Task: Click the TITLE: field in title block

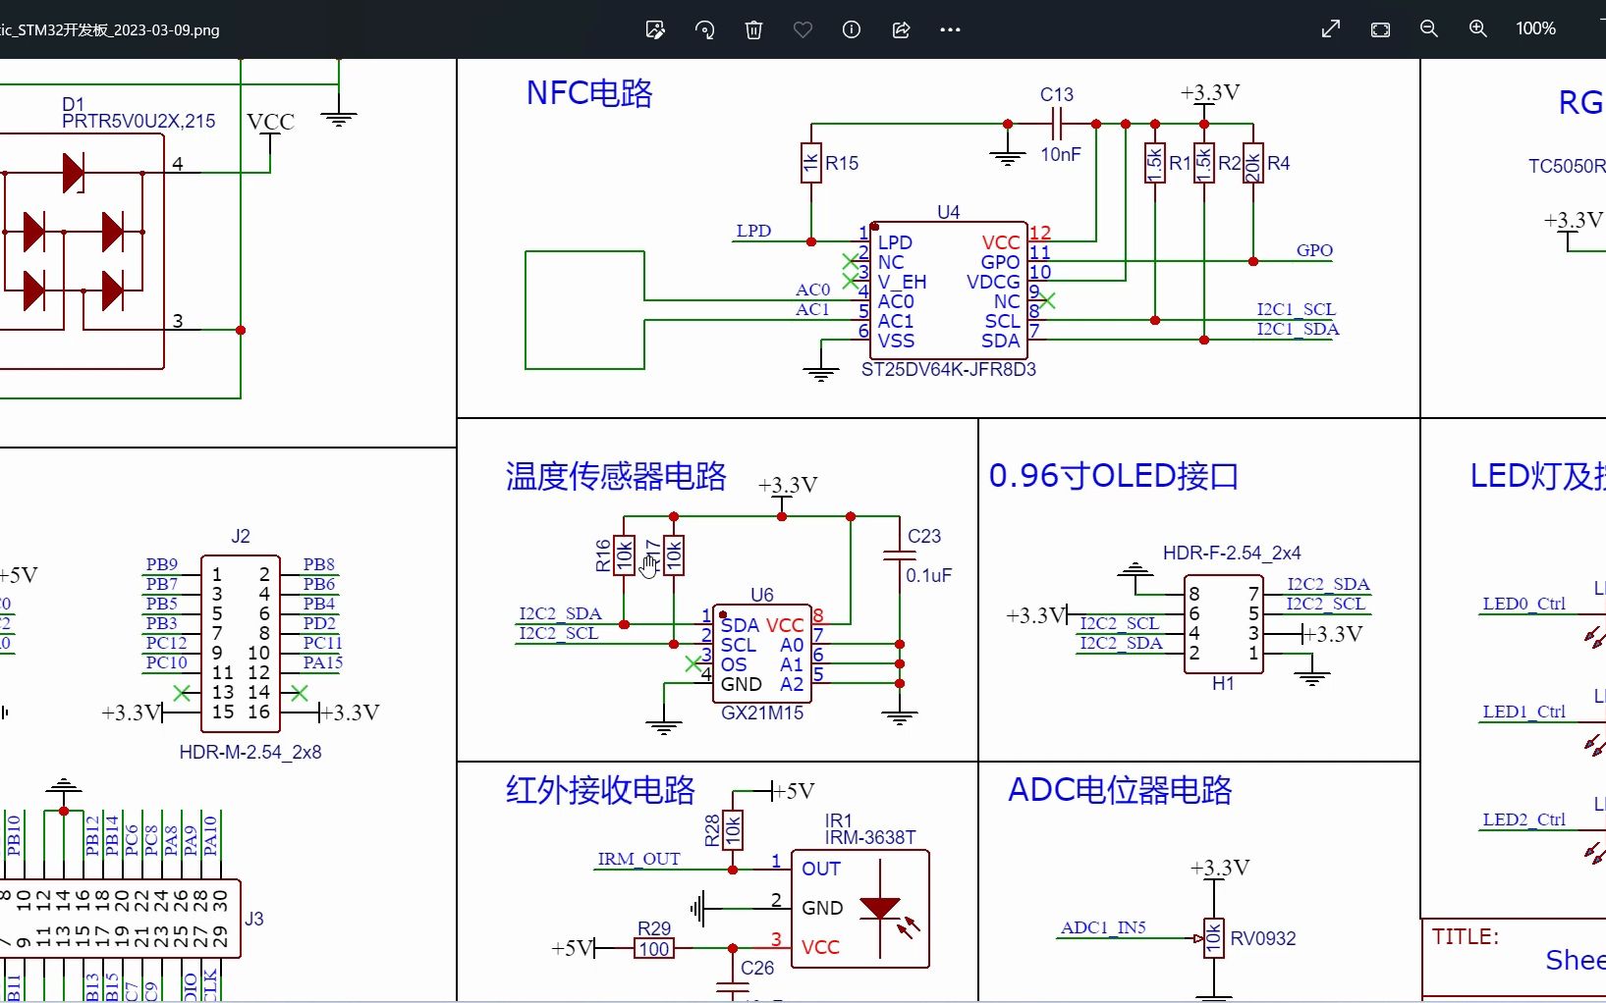Action: [x=1466, y=937]
